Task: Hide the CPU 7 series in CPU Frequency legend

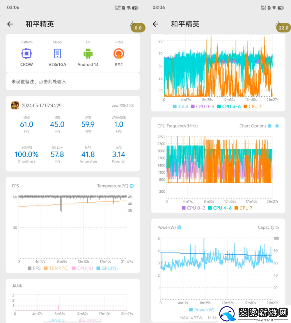Action: (x=243, y=208)
